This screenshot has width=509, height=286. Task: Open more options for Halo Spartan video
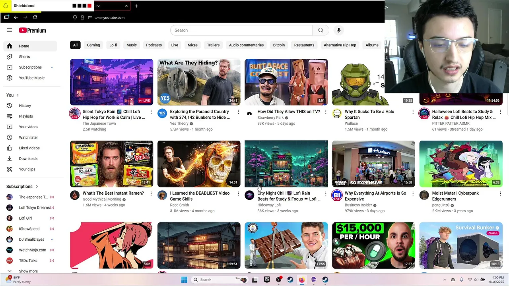click(x=413, y=112)
